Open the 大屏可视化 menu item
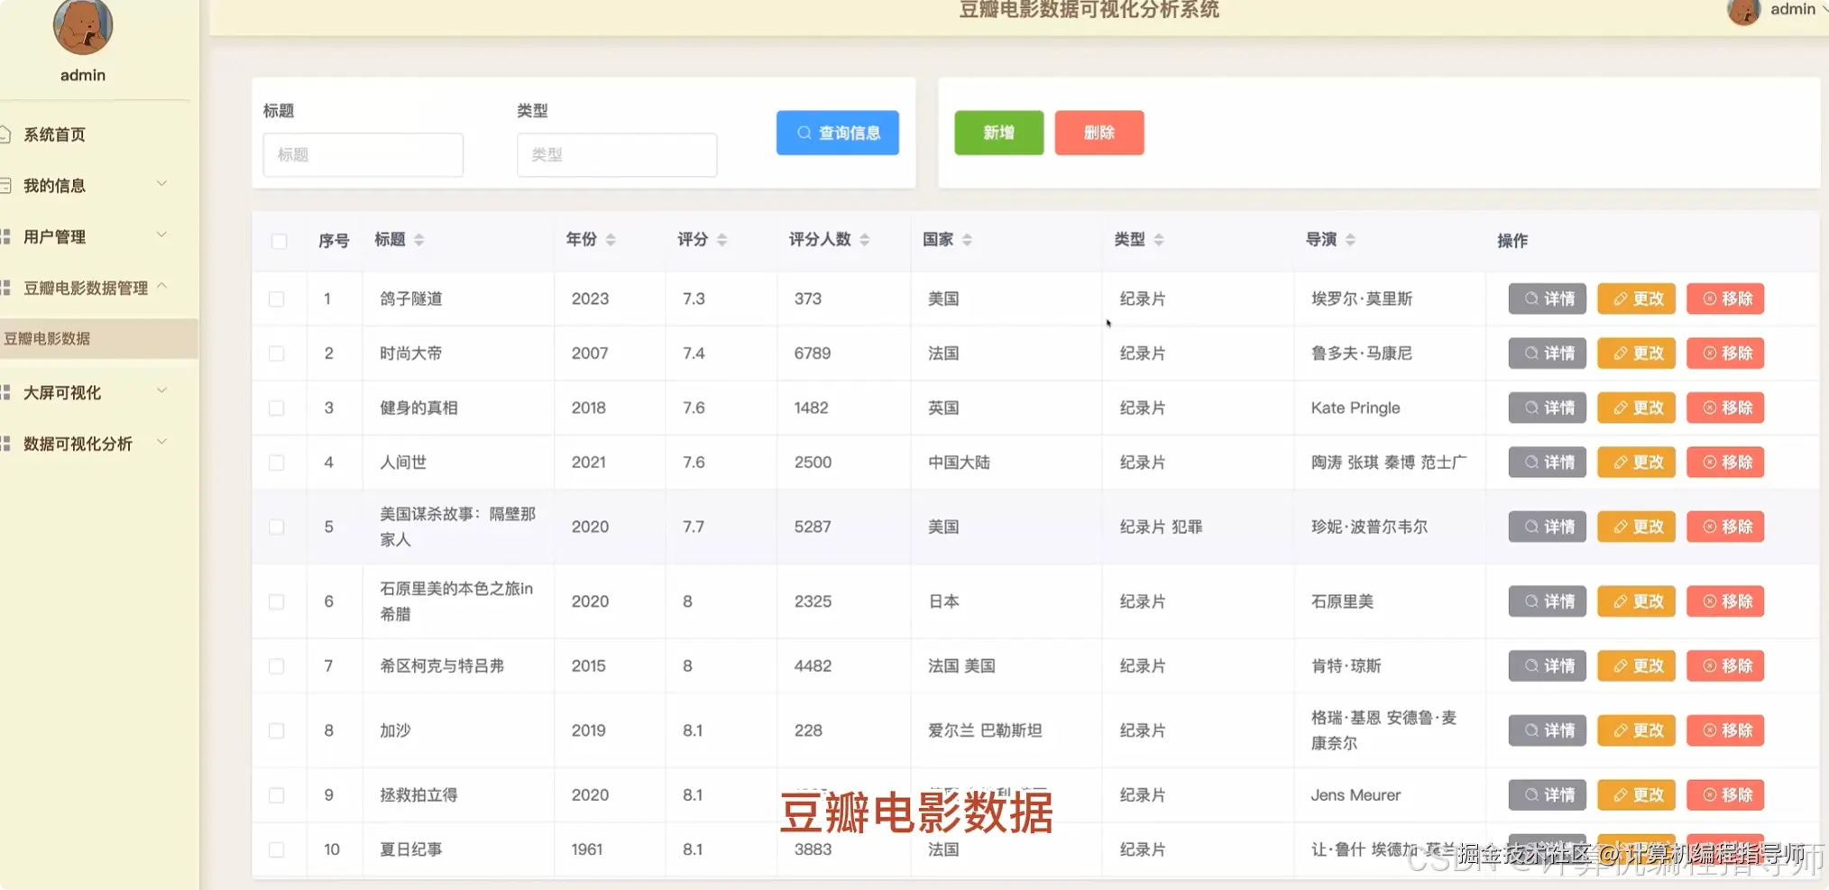This screenshot has width=1829, height=890. coord(61,393)
